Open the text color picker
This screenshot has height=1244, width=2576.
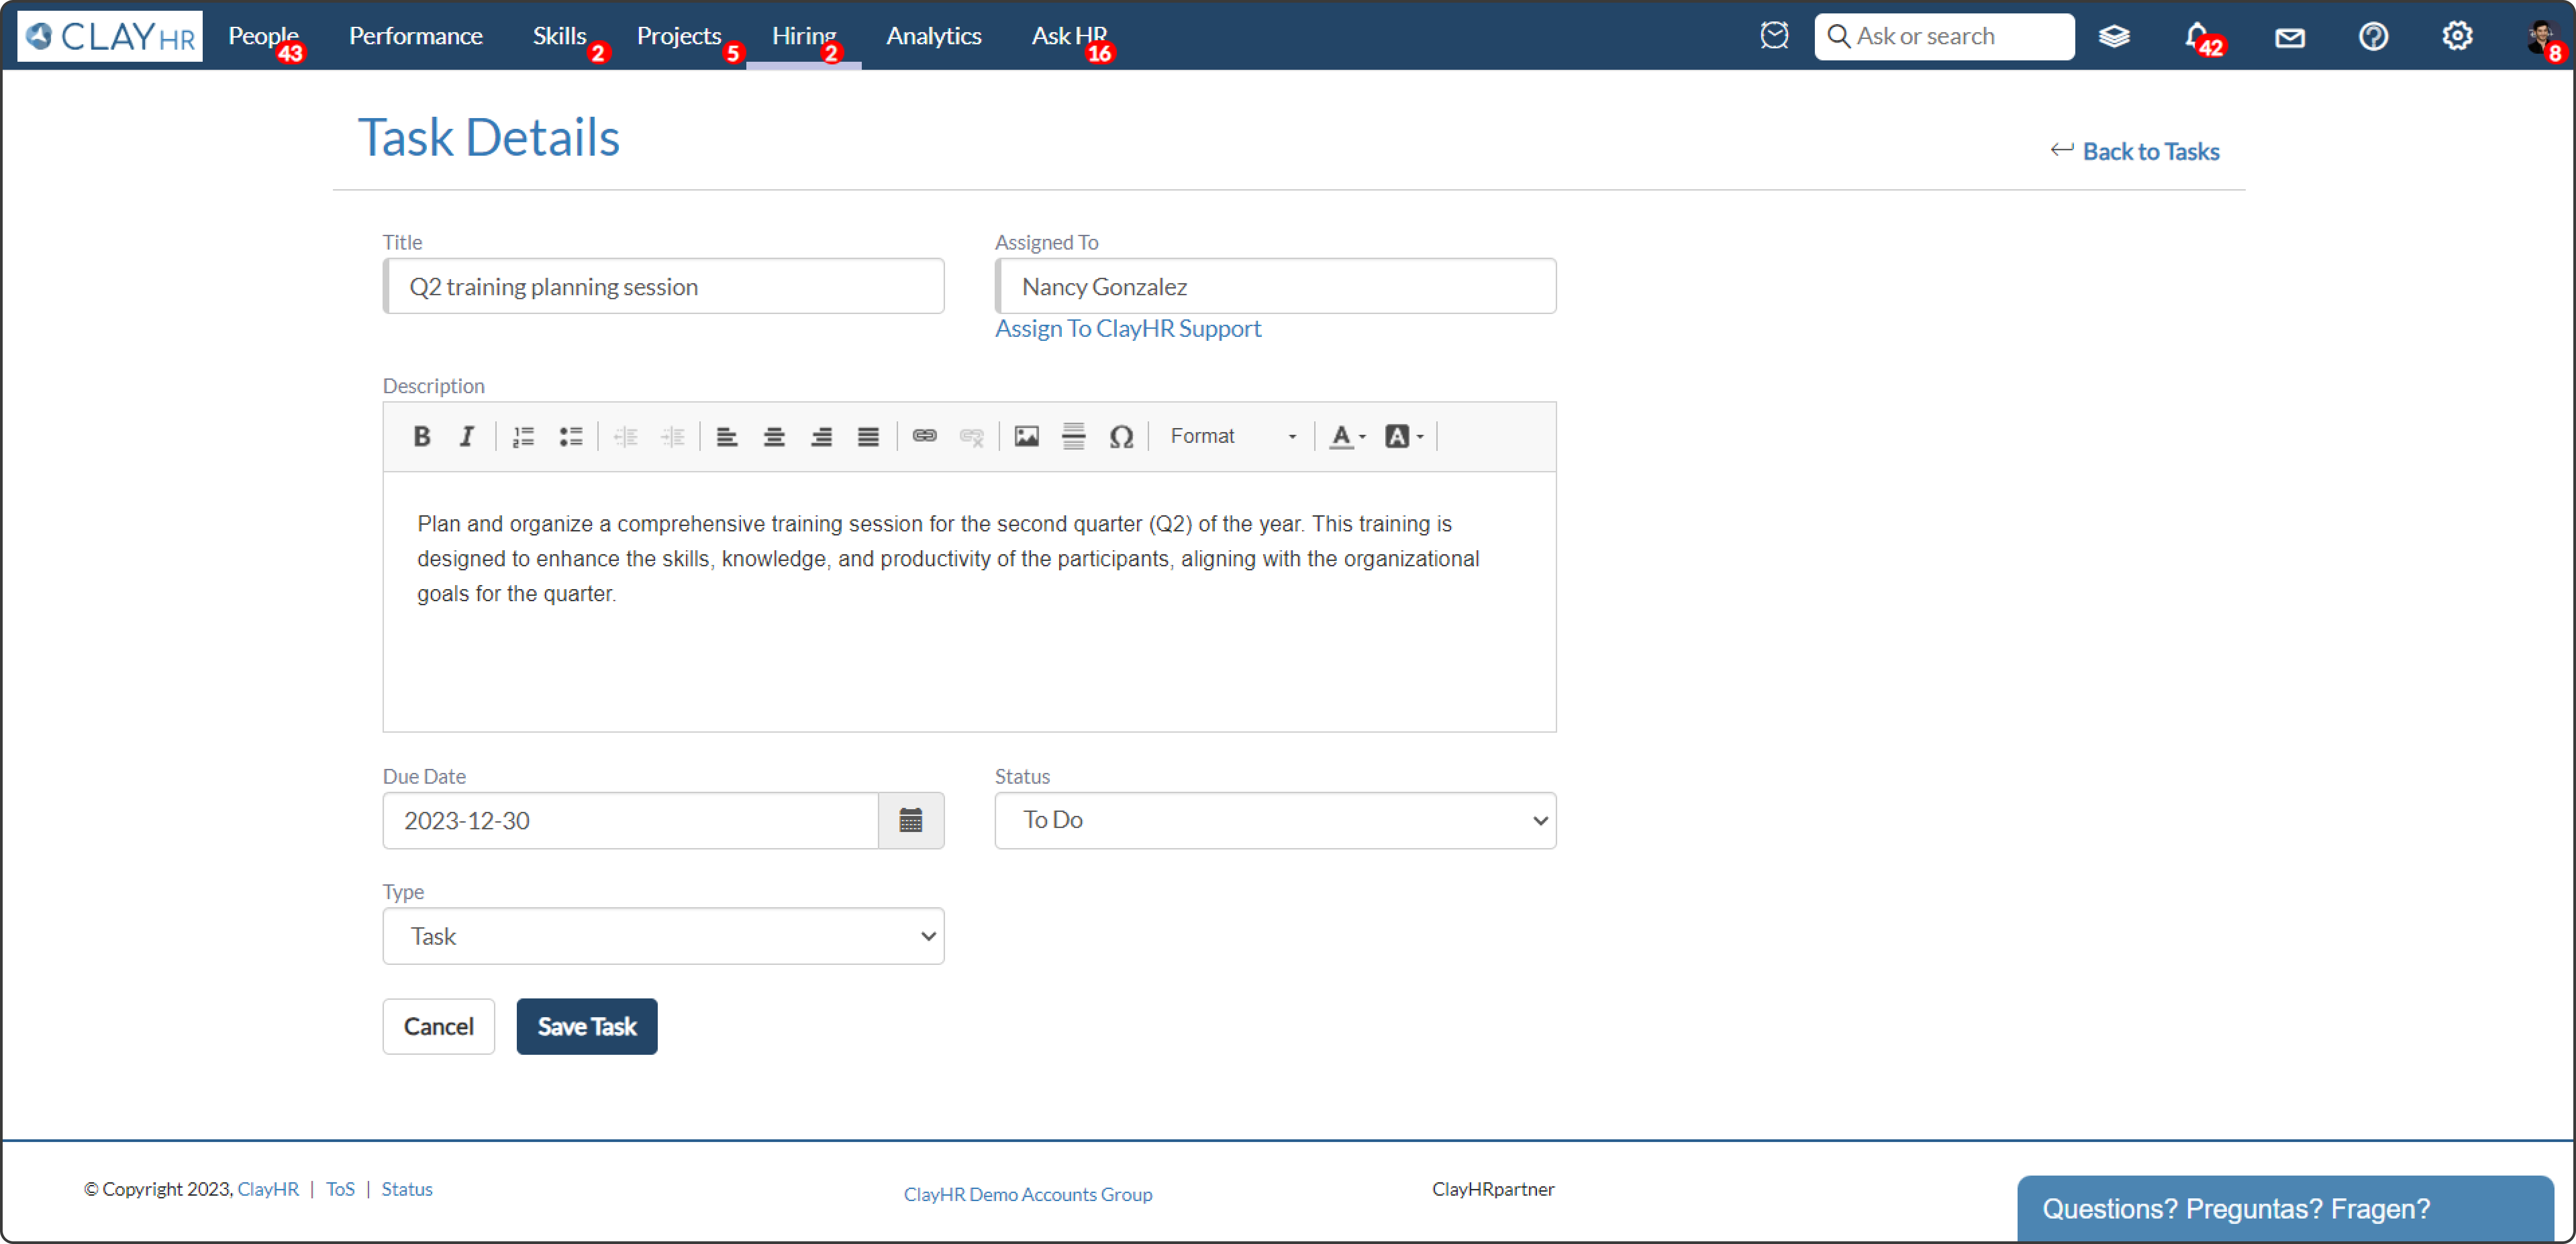coord(1346,437)
